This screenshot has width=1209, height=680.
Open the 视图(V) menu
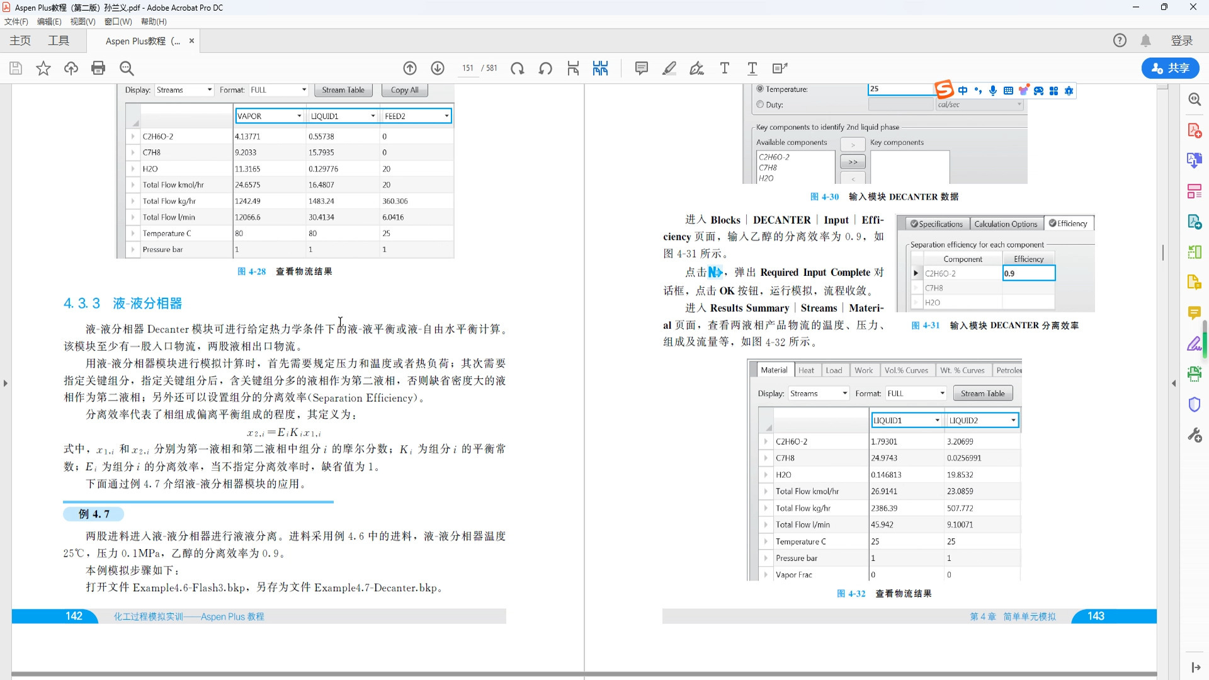coord(82,21)
